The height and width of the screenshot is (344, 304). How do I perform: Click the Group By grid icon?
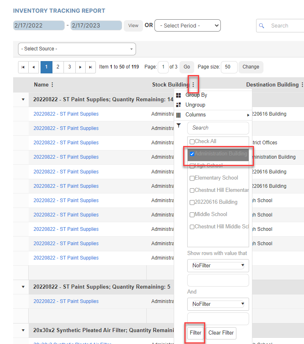pos(179,95)
